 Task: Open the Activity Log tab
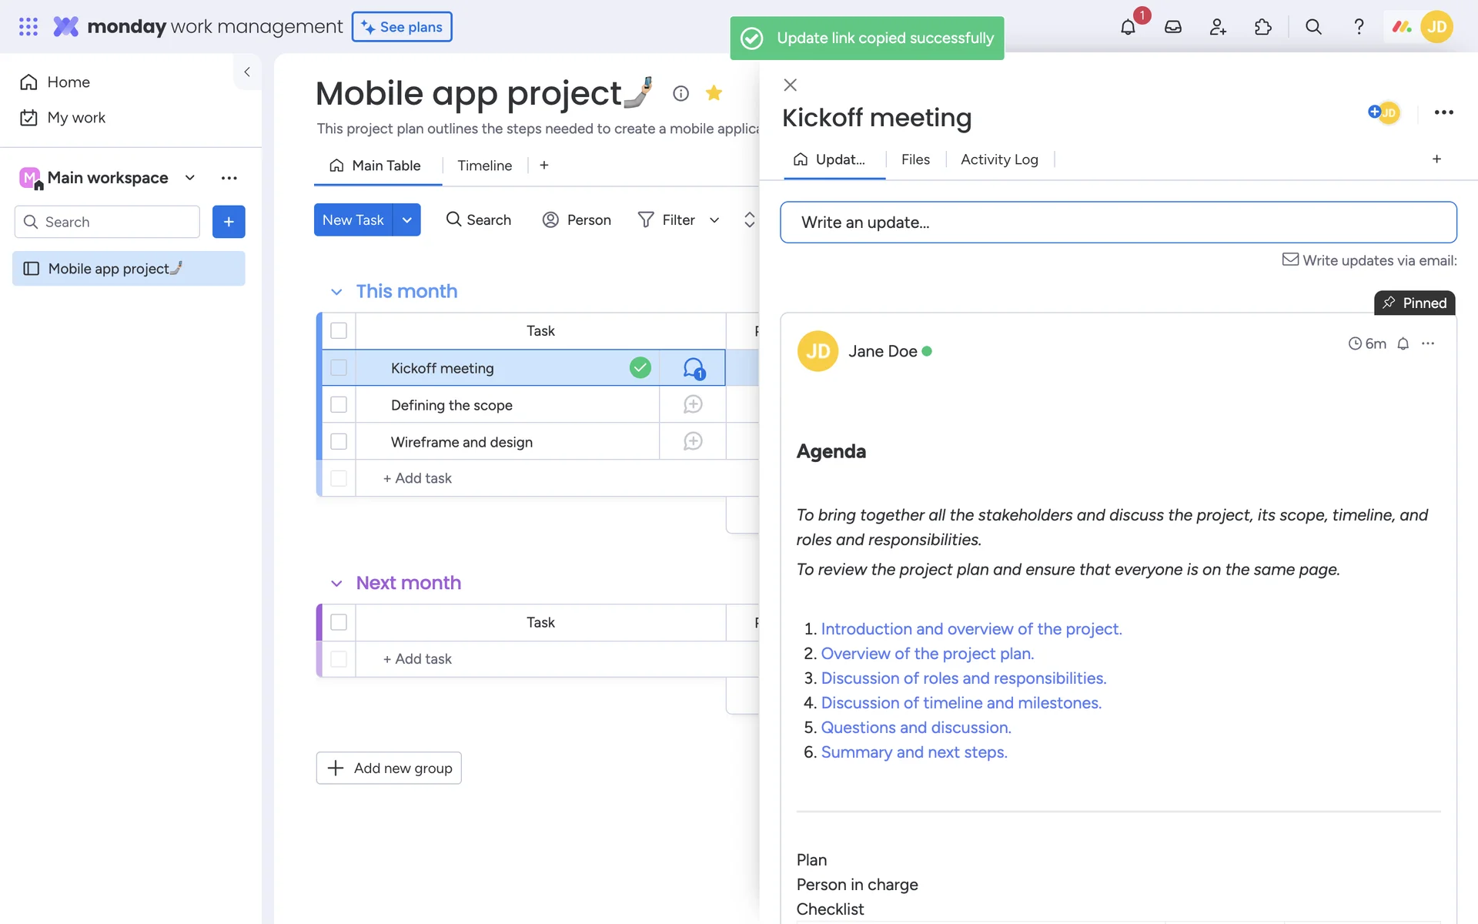[x=998, y=159]
